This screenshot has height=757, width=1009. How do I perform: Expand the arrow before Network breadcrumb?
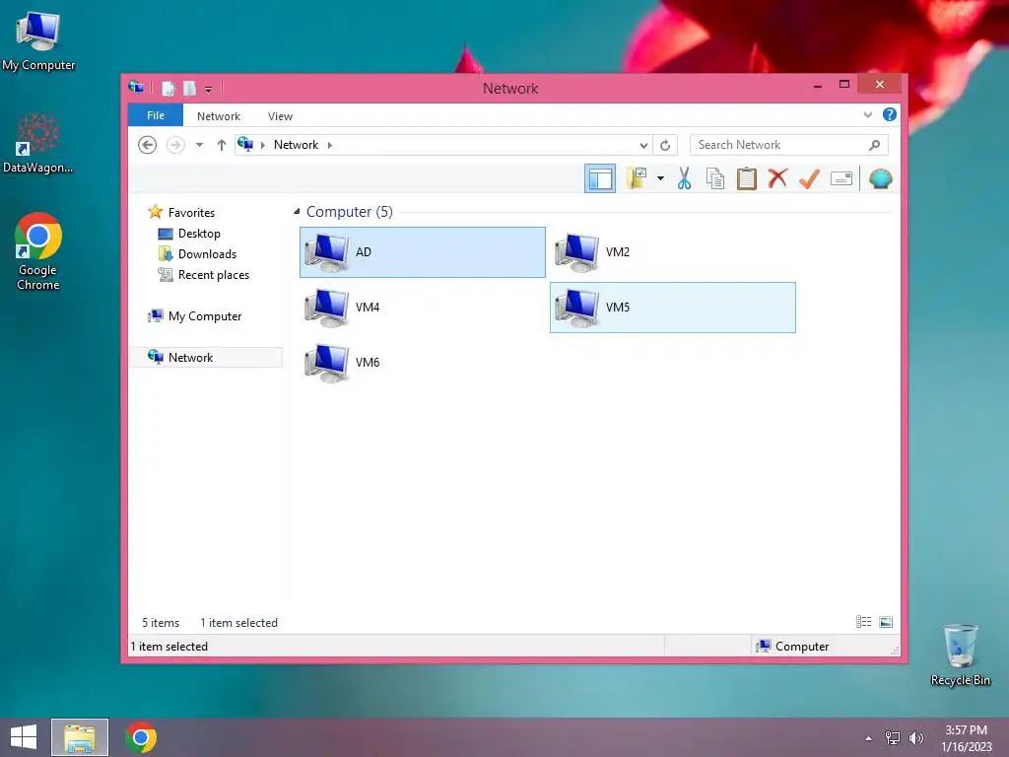(x=262, y=145)
